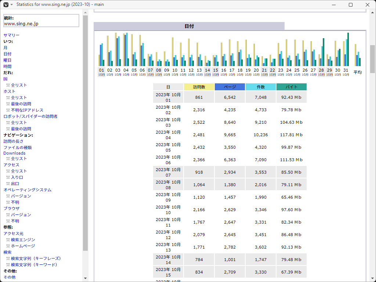Click the sidebar scroll down arrow
This screenshot has width=376, height=282.
click(86, 278)
